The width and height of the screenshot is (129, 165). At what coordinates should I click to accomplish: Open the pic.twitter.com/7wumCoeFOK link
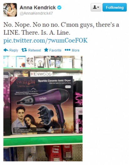pyautogui.click(x=45, y=40)
